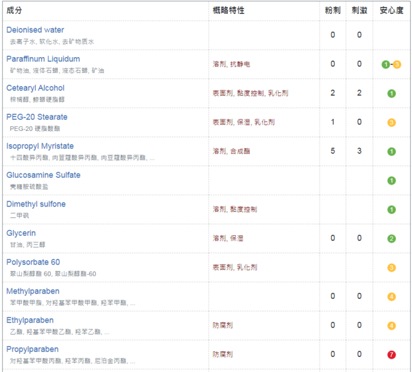Open the Paraffinum Liquidum link
This screenshot has width=412, height=372.
[43, 59]
